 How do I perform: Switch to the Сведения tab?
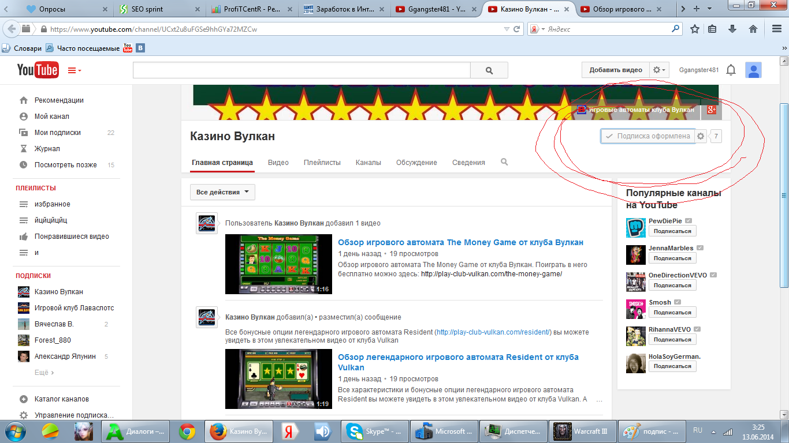click(468, 163)
